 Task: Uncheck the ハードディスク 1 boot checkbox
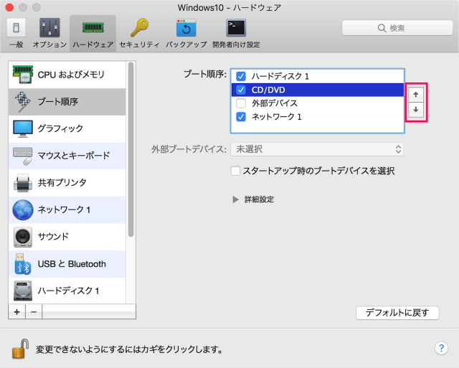tap(241, 76)
